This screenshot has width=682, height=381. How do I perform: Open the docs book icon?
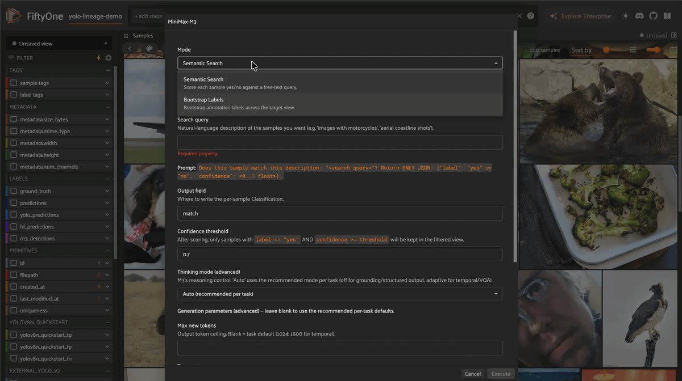point(667,16)
